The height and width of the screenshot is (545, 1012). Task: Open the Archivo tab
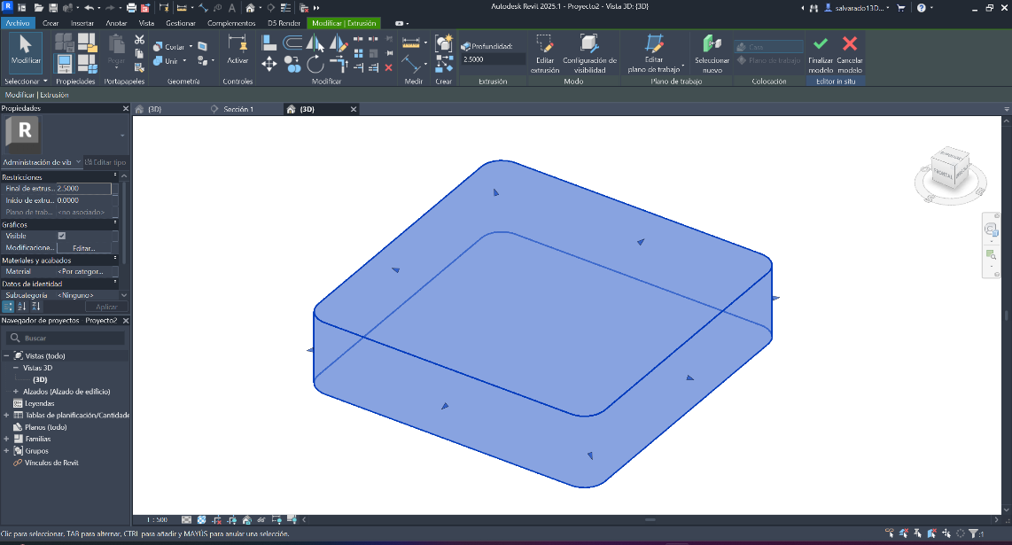click(x=18, y=23)
